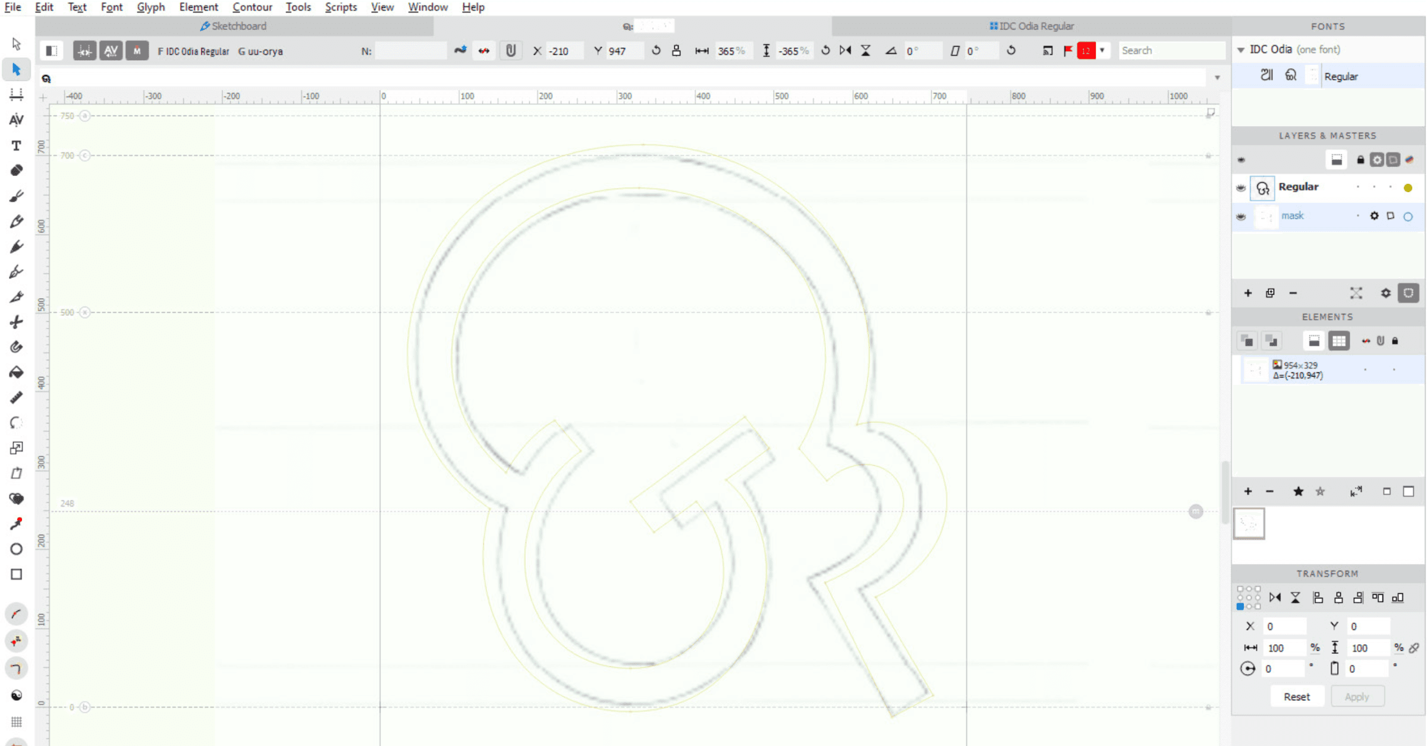Select the Rotate lasso tool
The height and width of the screenshot is (746, 1427).
17,423
